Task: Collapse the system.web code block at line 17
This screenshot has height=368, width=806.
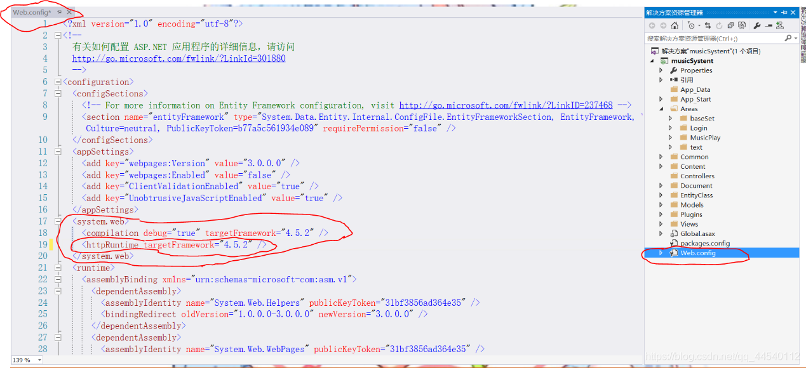Action: coord(58,221)
